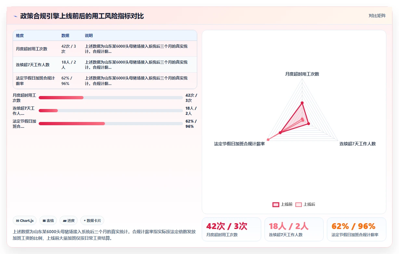Click the page title 政策合规引擎上线前后的用工风险指标对比
399x254 pixels.
[x=82, y=16]
